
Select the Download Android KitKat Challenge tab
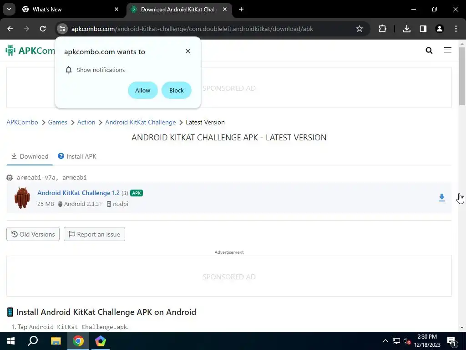pos(179,10)
